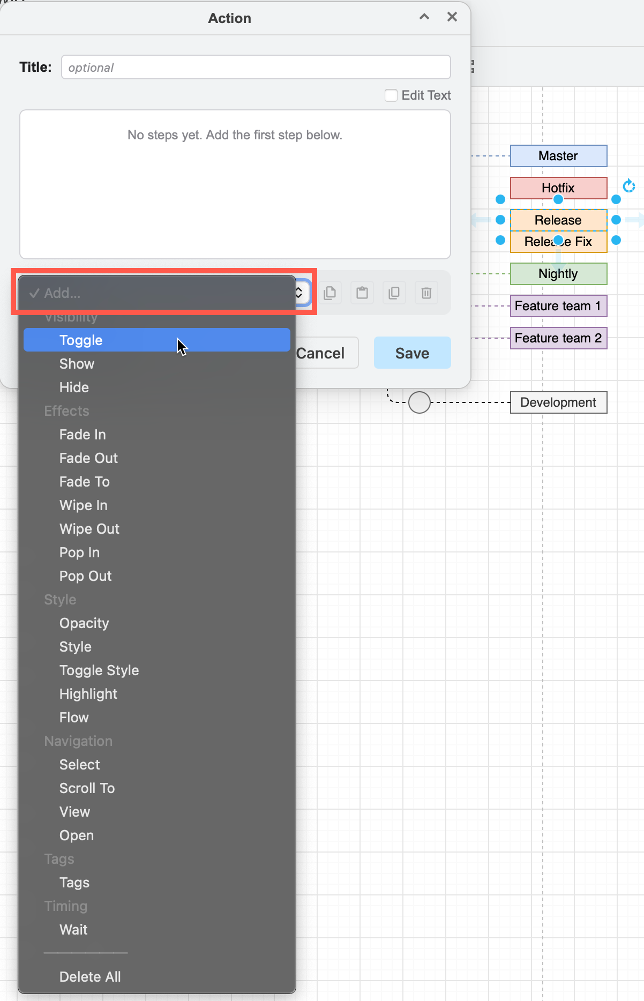Select the Master branch shape

click(558, 156)
